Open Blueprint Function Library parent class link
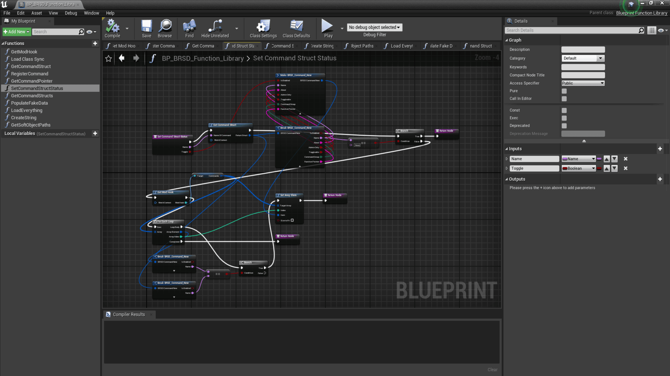 coord(641,13)
